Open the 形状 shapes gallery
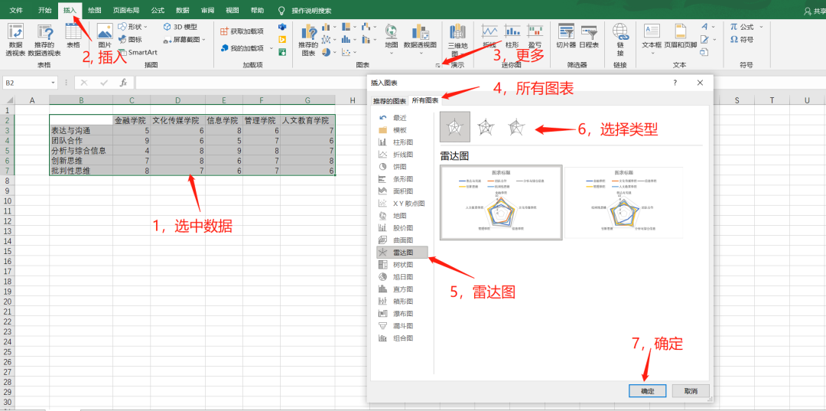Image resolution: width=826 pixels, height=411 pixels. coord(133,26)
